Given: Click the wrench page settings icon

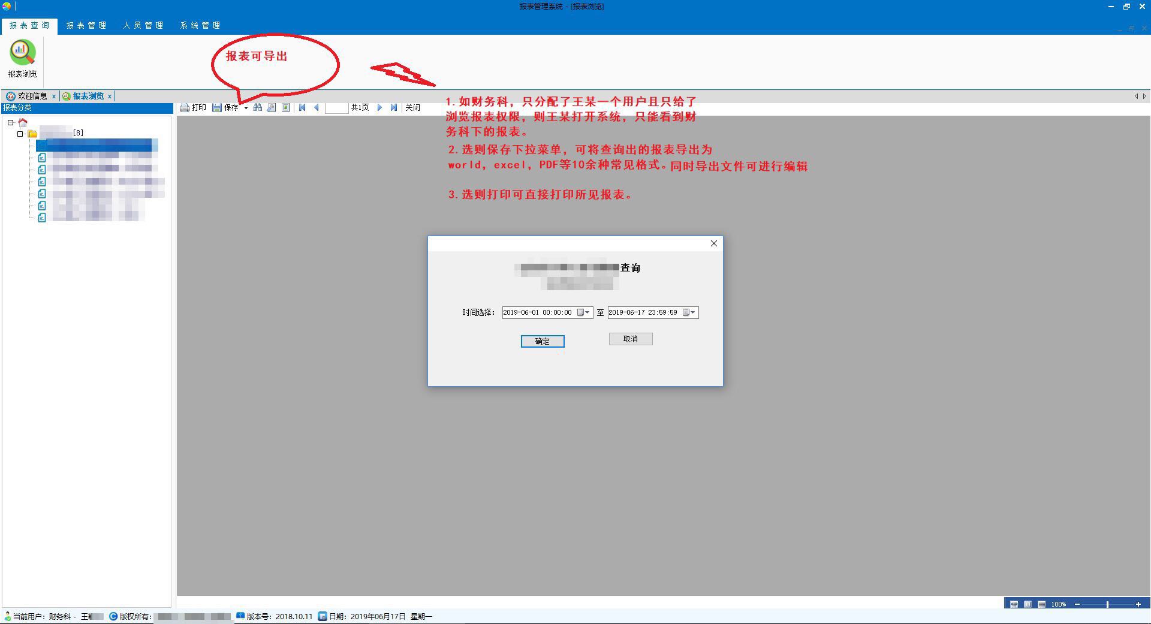Looking at the screenshot, I should click(x=272, y=108).
